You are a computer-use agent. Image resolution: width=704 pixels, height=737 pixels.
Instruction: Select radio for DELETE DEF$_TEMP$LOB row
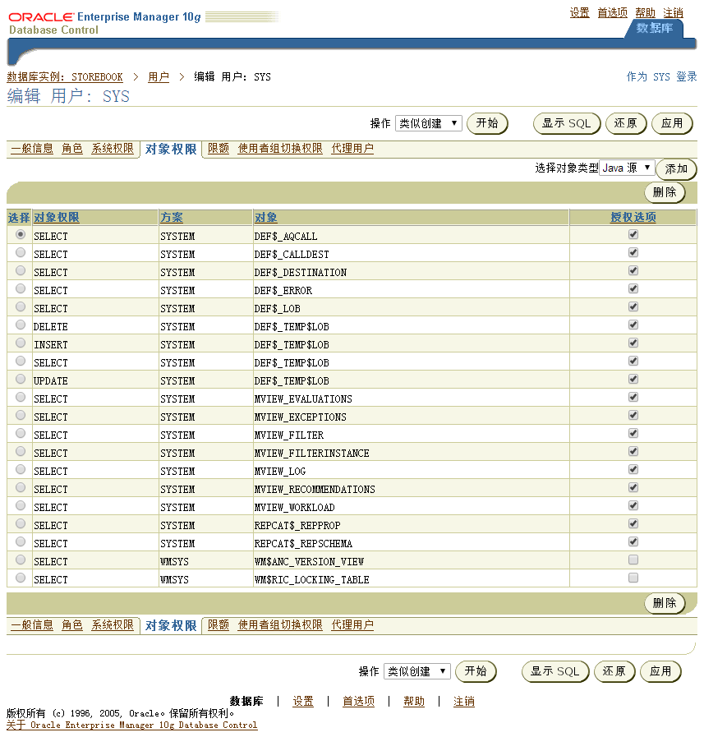21,325
